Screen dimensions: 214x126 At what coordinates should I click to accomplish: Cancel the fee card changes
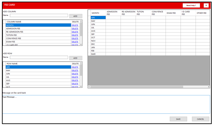click(201, 119)
